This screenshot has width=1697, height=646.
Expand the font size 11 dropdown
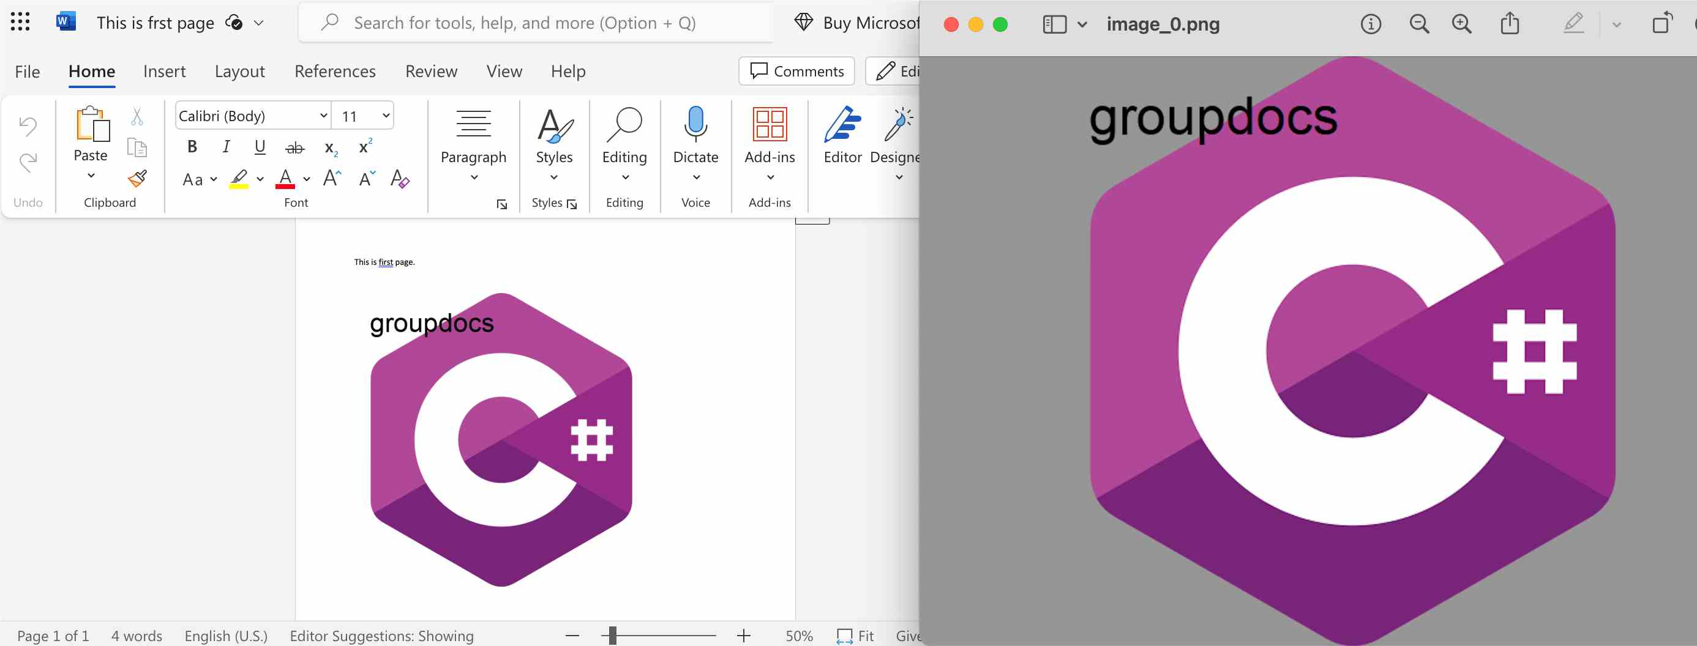pyautogui.click(x=386, y=116)
